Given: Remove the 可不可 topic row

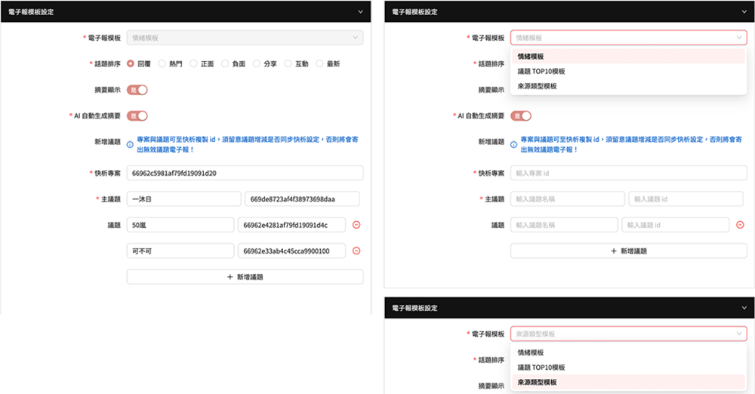Looking at the screenshot, I should 356,251.
